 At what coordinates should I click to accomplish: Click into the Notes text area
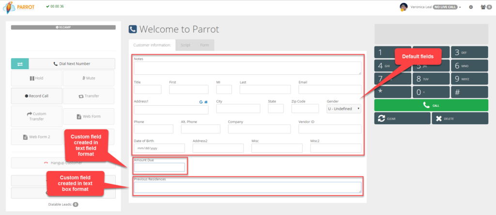pos(248,68)
